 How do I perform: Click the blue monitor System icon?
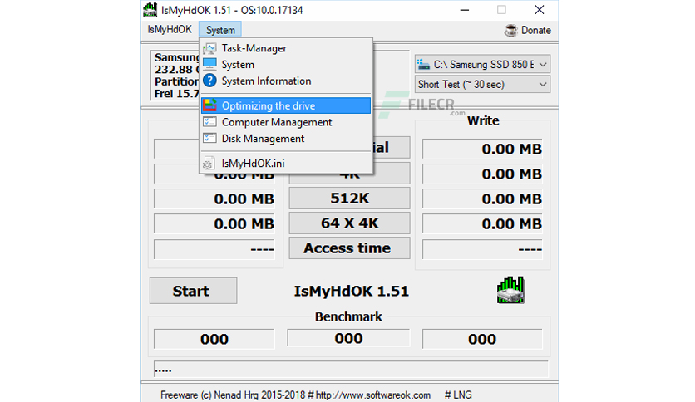pyautogui.click(x=209, y=65)
